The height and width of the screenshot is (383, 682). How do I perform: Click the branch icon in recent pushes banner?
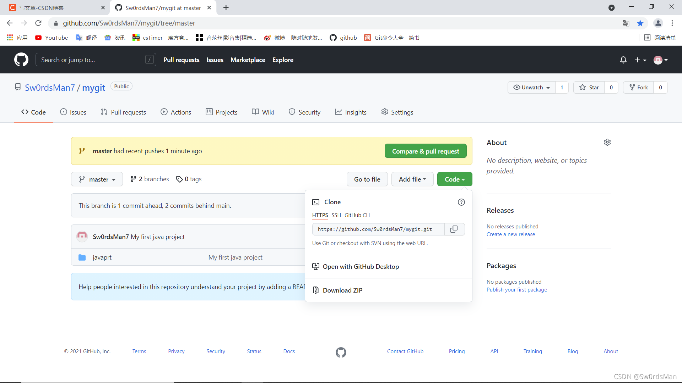pyautogui.click(x=82, y=151)
